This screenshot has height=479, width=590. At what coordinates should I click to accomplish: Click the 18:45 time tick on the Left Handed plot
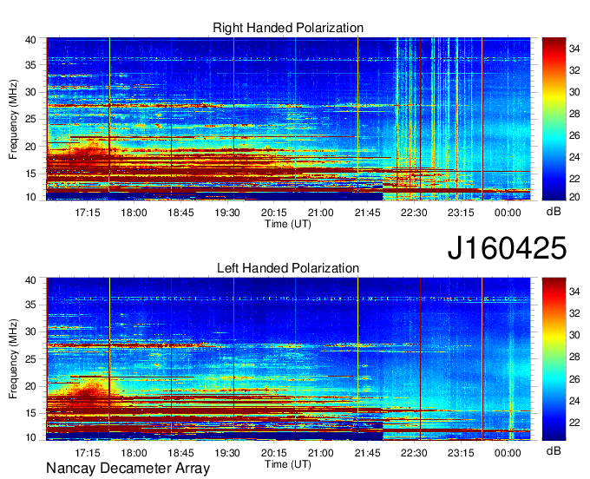(x=180, y=453)
